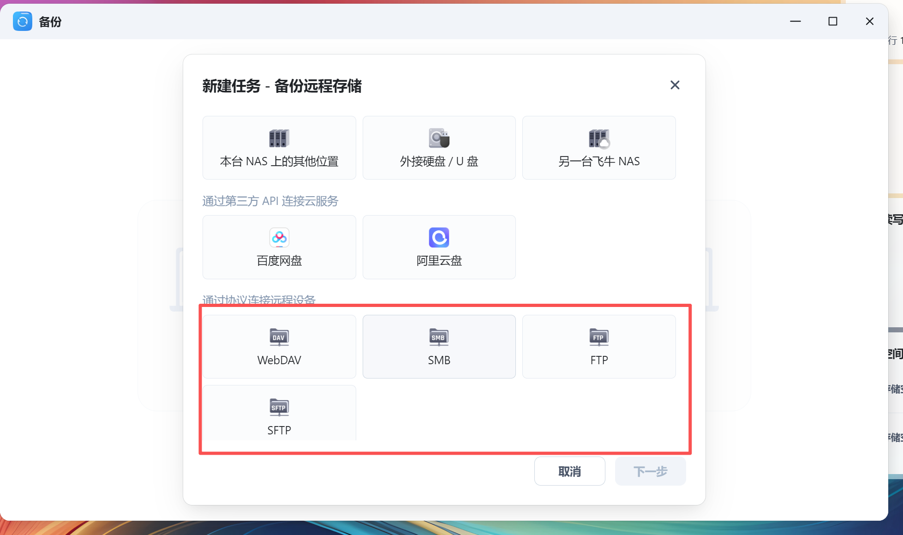Select the SMB protocol icon

point(439,337)
